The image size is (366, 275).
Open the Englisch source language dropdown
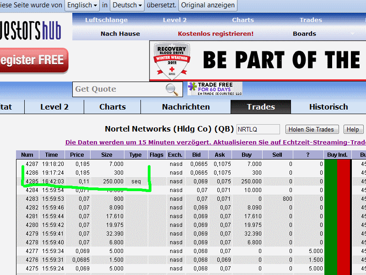point(81,5)
